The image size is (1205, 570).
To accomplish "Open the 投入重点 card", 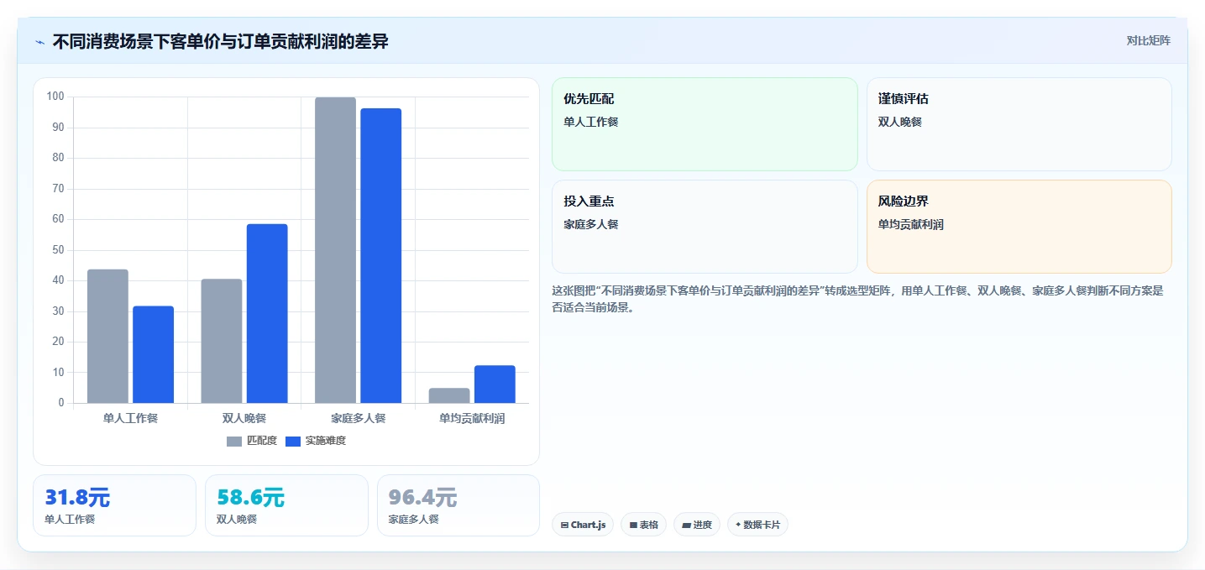I will point(705,227).
